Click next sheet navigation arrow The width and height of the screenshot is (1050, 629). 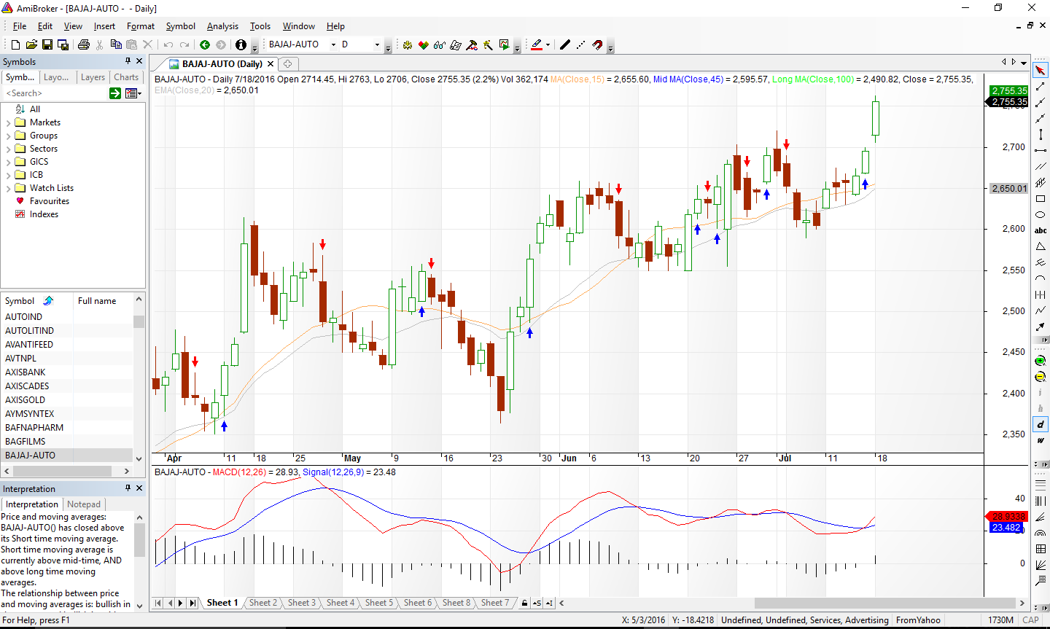click(x=181, y=603)
